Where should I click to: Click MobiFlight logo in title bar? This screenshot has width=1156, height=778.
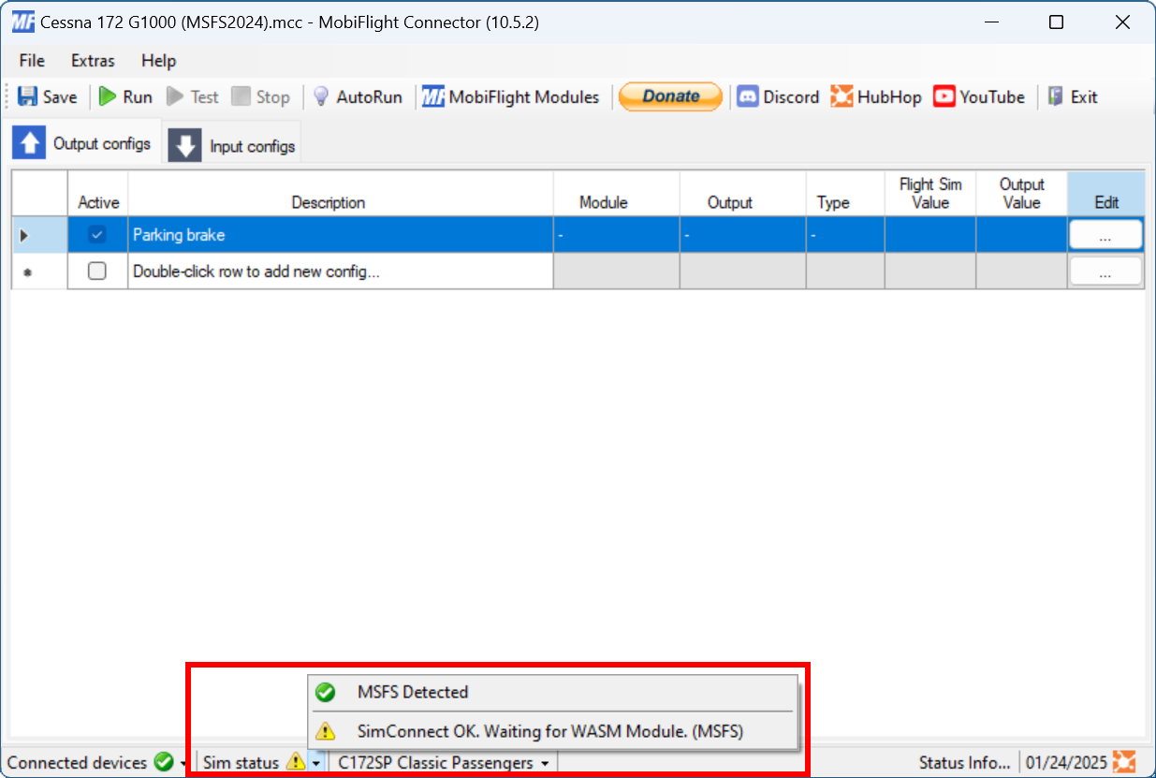pos(23,22)
